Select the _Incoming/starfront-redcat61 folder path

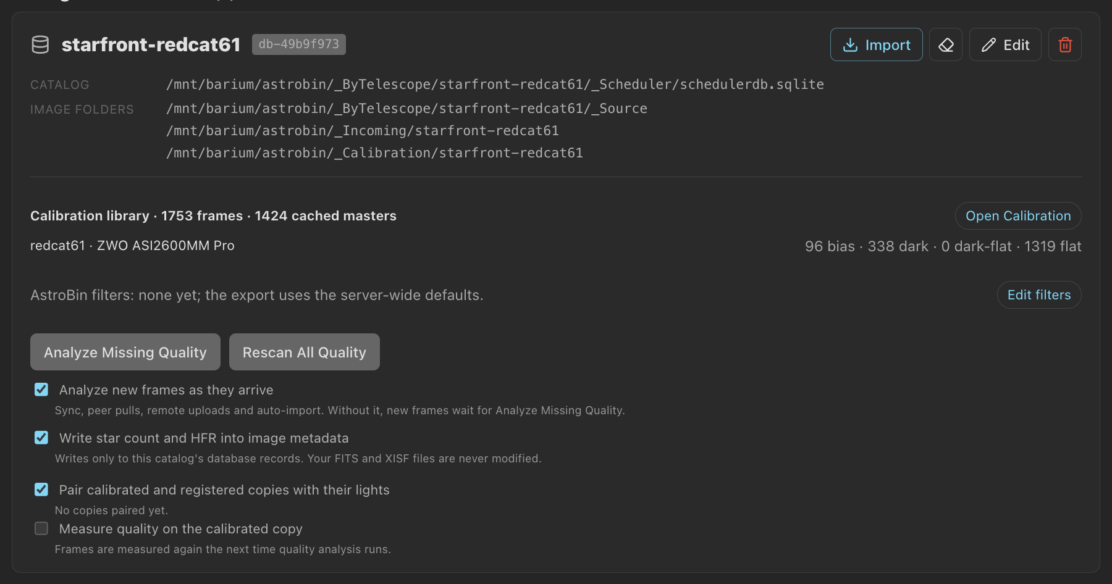(x=363, y=131)
